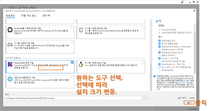Viewport: 211px width, 111px height.
Task: Uncheck Developer Analytics Tools option
Action: [x=159, y=53]
